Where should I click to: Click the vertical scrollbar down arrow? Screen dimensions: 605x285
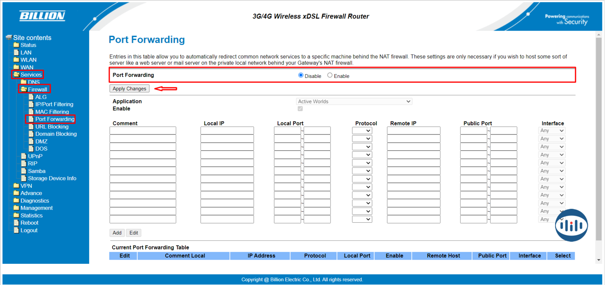point(599,260)
